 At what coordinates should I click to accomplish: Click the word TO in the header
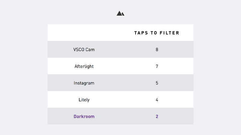[x=154, y=33]
